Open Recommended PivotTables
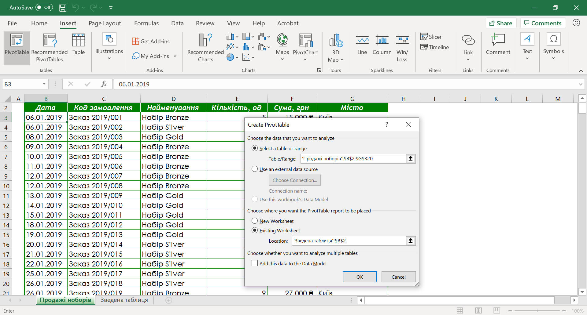587x315 pixels. tap(49, 47)
